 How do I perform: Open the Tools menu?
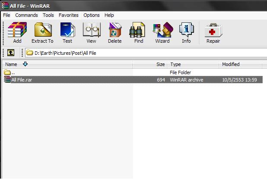pyautogui.click(x=48, y=15)
